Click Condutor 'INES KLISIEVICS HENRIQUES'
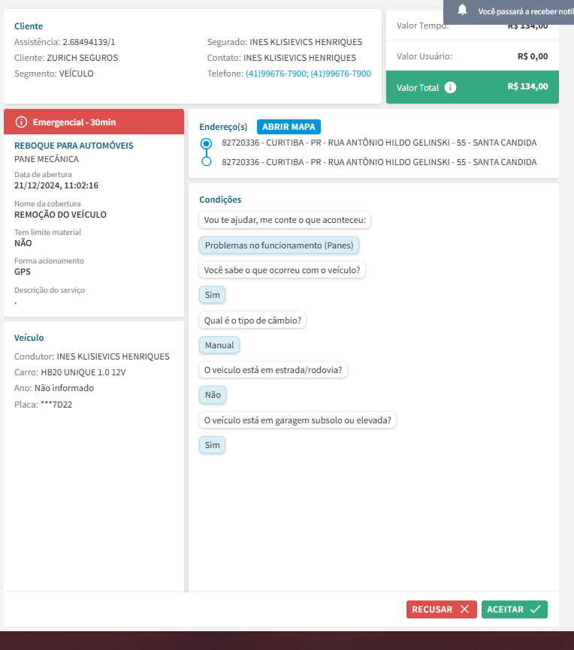Viewport: 574px width, 650px height. click(x=113, y=357)
